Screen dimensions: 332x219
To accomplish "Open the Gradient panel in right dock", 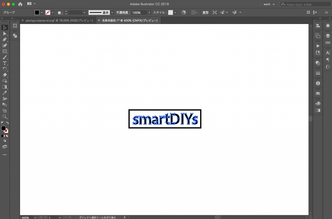I will point(318,110).
